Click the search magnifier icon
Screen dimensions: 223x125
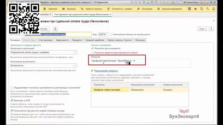tap(208, 9)
